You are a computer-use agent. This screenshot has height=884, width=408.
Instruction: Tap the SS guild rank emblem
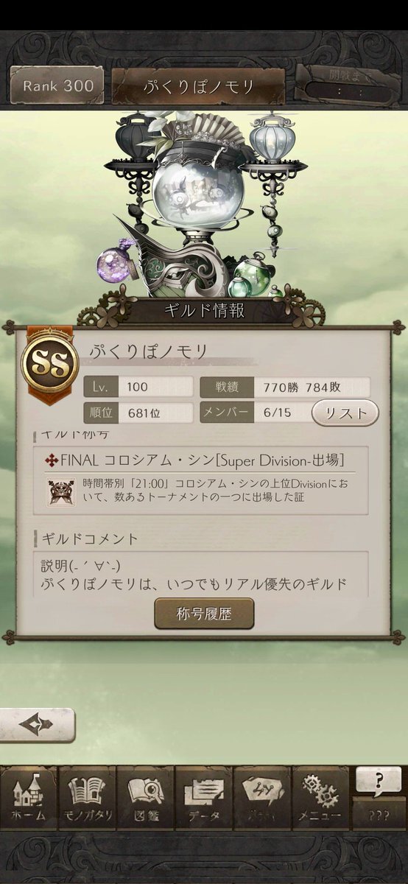pos(48,365)
